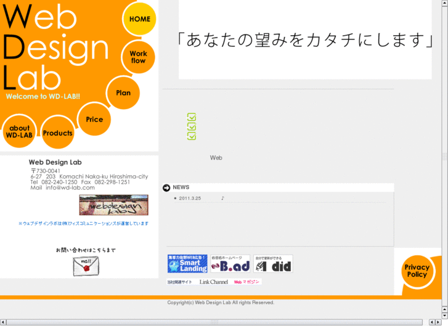Click the NEWS heading text

181,187
